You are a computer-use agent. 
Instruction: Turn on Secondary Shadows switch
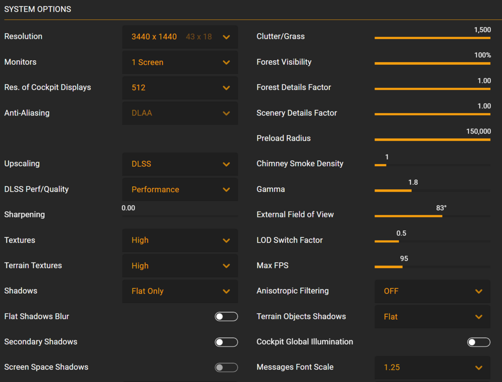226,342
